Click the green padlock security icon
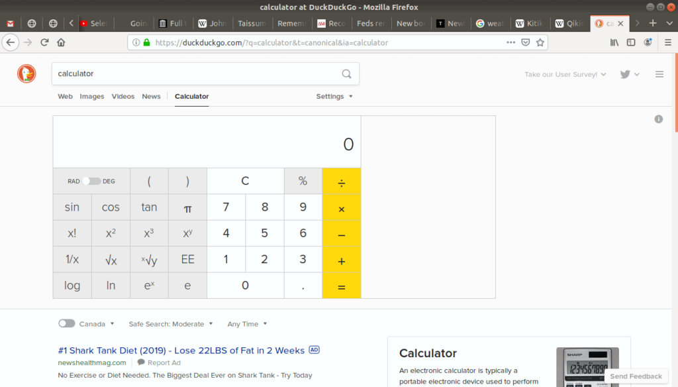The height and width of the screenshot is (387, 678). [x=146, y=42]
